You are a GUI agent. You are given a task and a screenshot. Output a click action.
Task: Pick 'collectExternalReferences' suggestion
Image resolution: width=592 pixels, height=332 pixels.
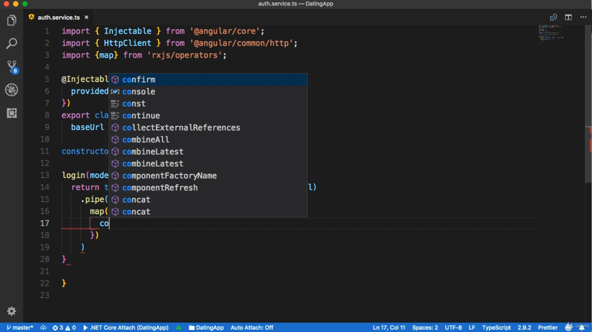tap(181, 128)
